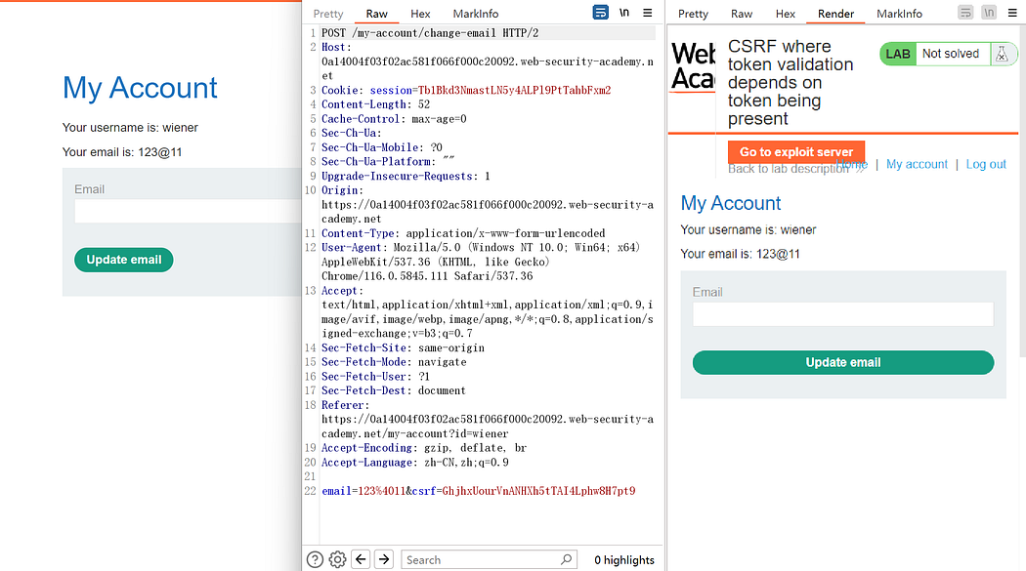
Task: Toggle non-printable characters in request panel
Action: pos(624,13)
